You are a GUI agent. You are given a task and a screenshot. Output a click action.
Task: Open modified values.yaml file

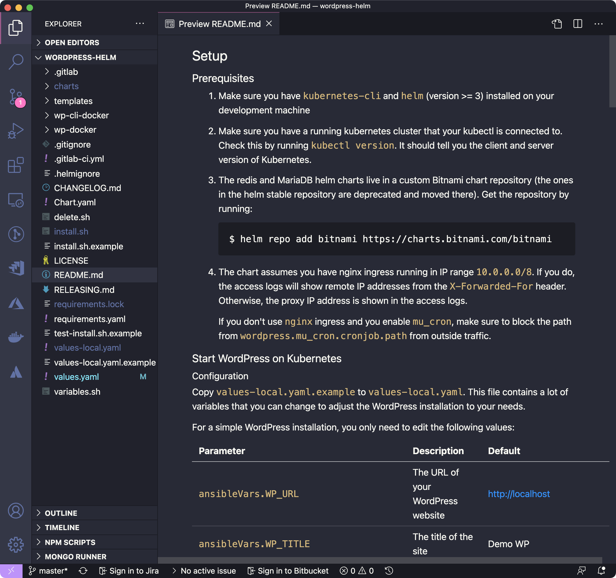coord(95,377)
